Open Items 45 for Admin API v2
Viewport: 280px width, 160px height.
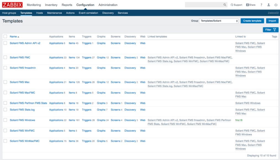[72, 43]
